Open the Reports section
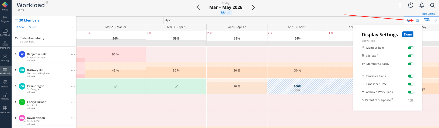 [5, 96]
